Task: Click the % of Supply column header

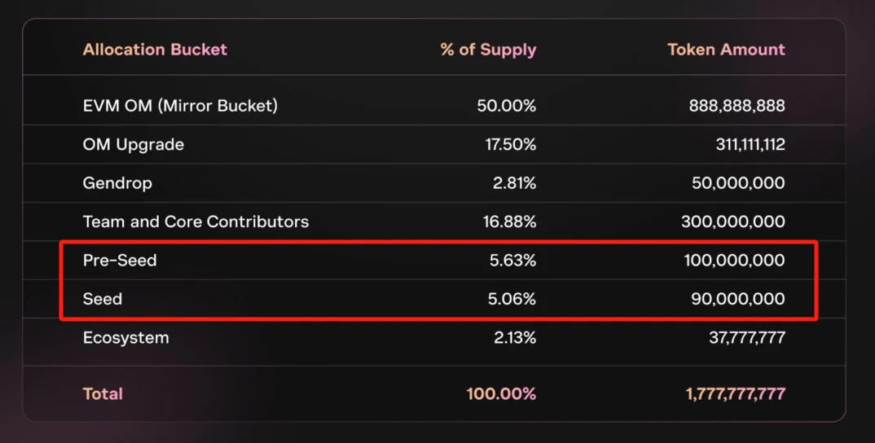Action: point(488,50)
